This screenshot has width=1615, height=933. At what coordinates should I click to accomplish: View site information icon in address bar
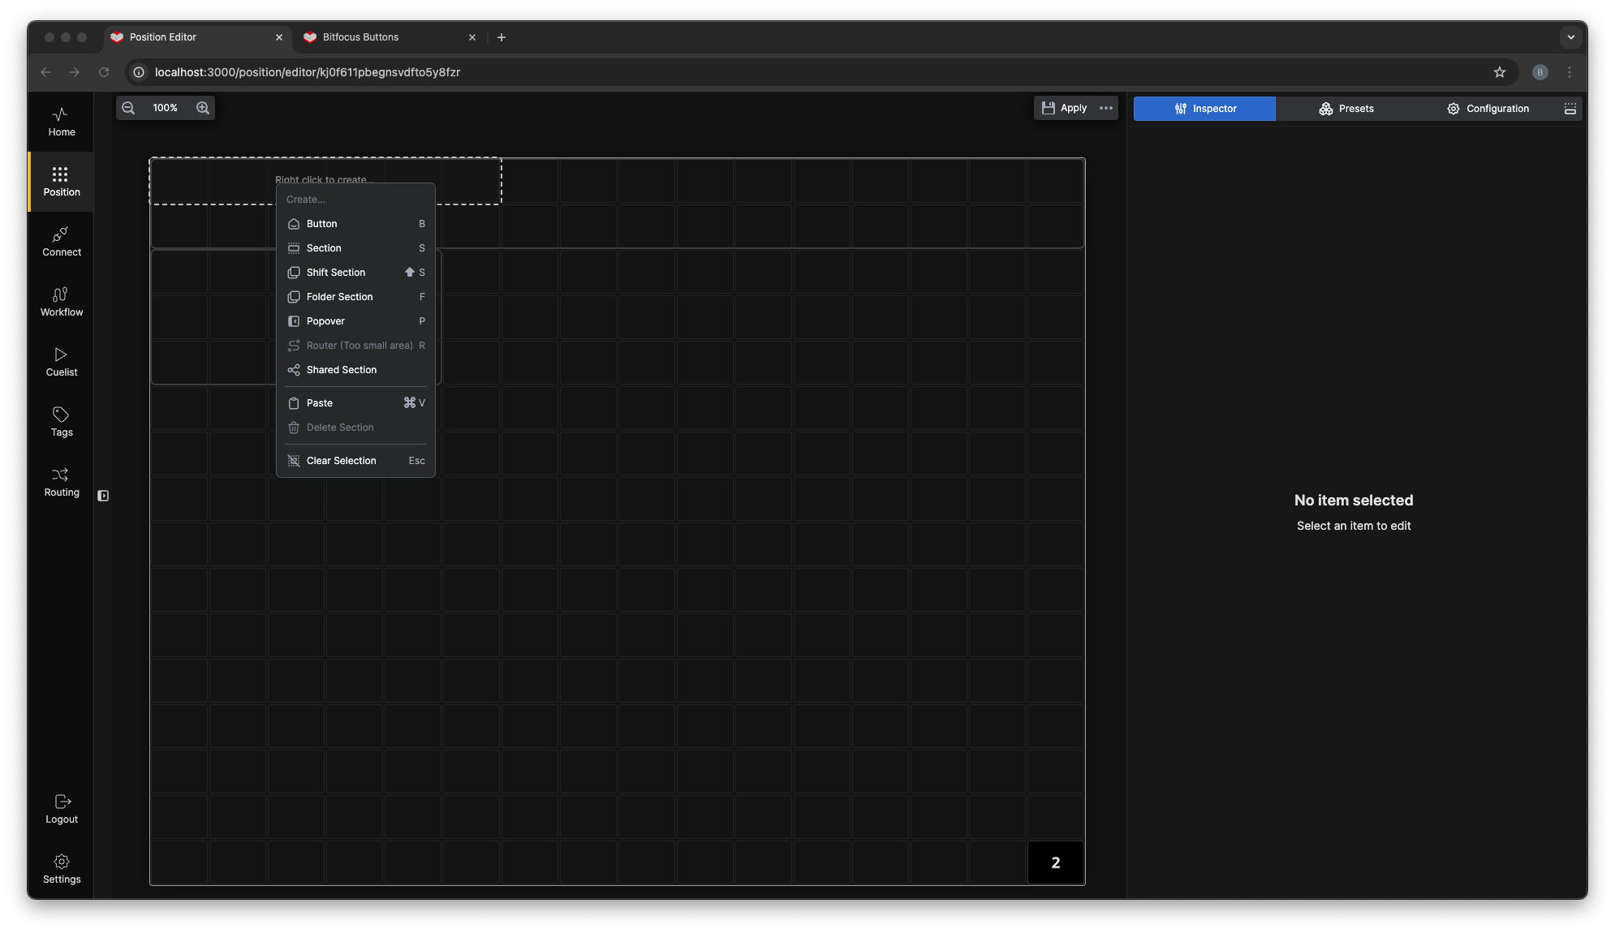(x=139, y=72)
